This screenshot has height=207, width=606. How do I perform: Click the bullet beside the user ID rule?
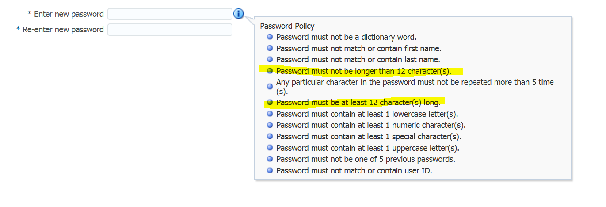tap(270, 170)
